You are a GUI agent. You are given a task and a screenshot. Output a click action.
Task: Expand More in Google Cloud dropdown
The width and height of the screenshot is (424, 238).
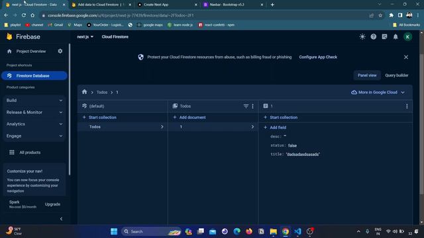[x=378, y=93]
